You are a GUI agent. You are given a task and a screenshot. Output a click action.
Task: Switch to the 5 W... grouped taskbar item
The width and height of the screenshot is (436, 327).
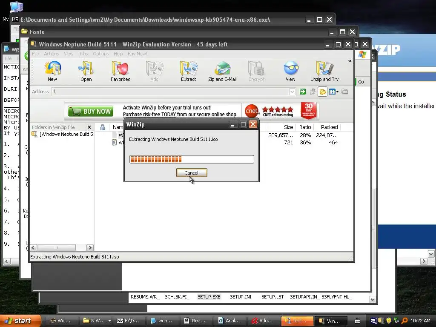coord(96,321)
